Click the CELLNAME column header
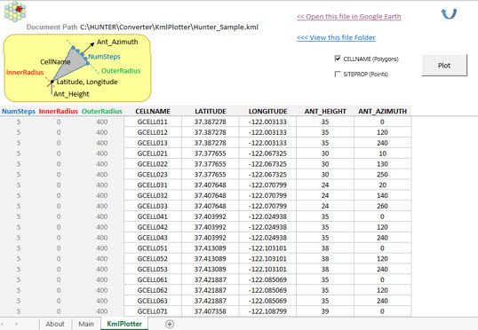This screenshot has height=330, width=478. pos(153,112)
